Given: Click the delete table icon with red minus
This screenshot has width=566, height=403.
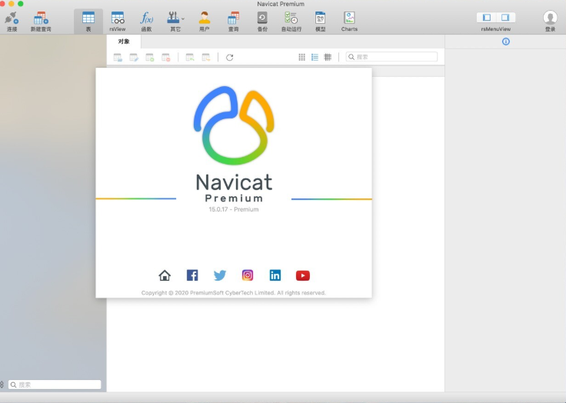Looking at the screenshot, I should [x=165, y=57].
